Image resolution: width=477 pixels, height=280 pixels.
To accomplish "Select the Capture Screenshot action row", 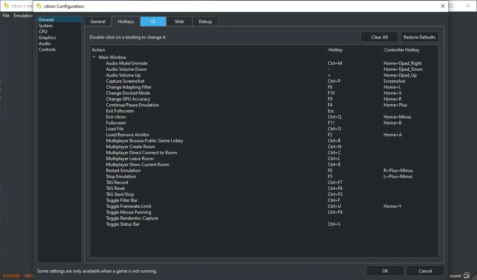I will click(x=125, y=81).
